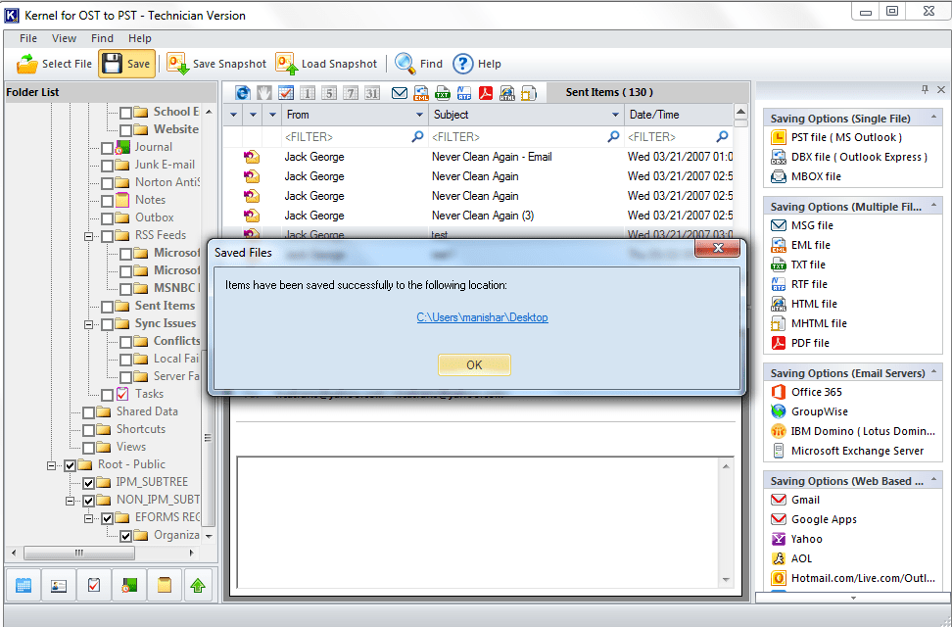
Task: Select the 1-day calendar view icon
Action: (308, 93)
